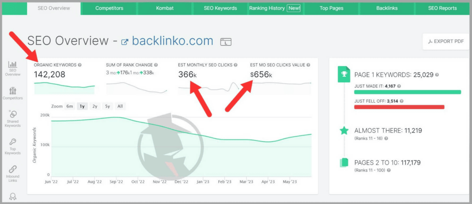Open the backlinko.com domain link

pos(172,41)
